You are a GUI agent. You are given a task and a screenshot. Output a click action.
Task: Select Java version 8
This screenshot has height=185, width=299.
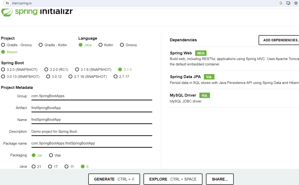(x=85, y=167)
